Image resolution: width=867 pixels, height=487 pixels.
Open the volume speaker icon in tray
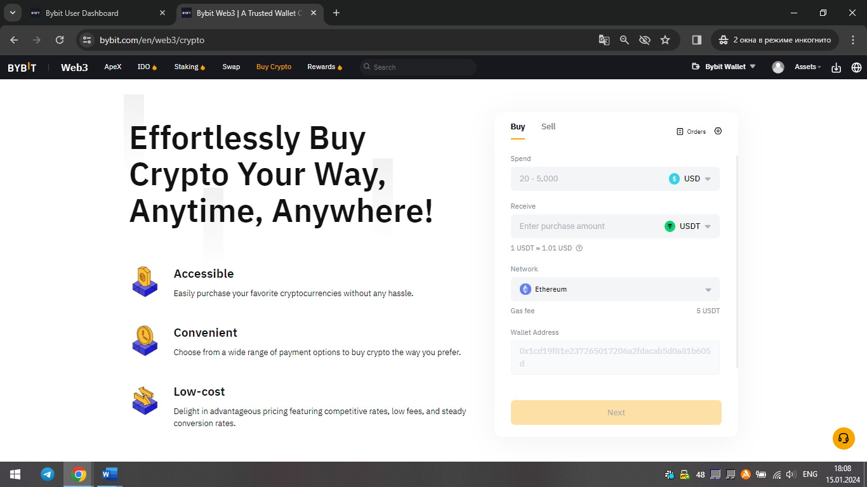(x=791, y=474)
